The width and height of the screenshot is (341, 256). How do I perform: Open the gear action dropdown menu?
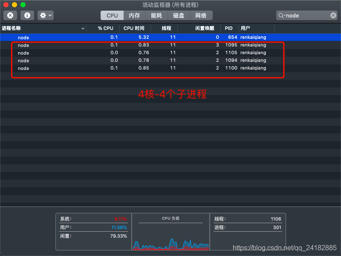click(46, 15)
